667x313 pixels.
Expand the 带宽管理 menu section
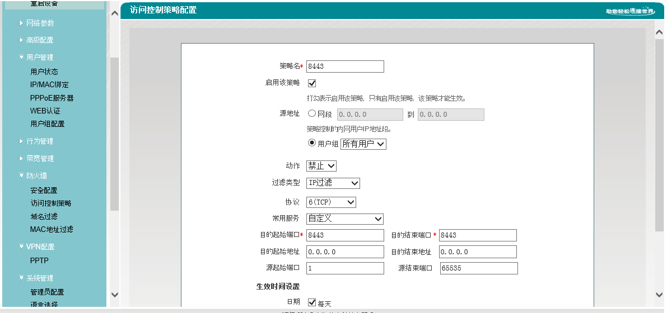point(36,158)
